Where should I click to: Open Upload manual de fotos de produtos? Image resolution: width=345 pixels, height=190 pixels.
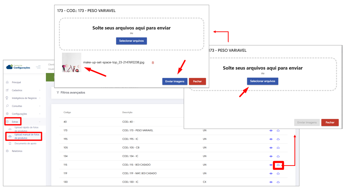27,136
